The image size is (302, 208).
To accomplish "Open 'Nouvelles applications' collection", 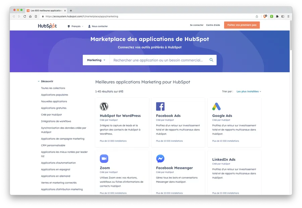I will tap(54, 101).
